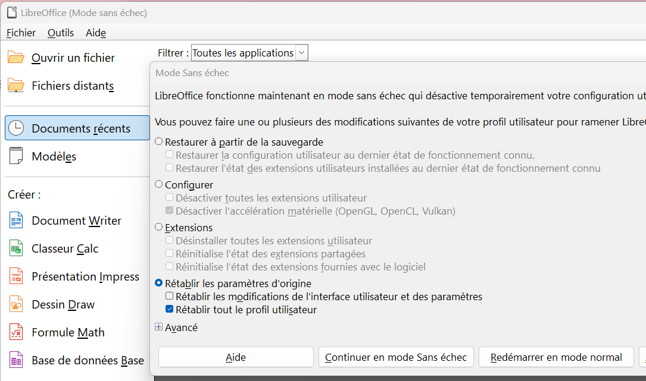Create a new Document Writer

[76, 221]
